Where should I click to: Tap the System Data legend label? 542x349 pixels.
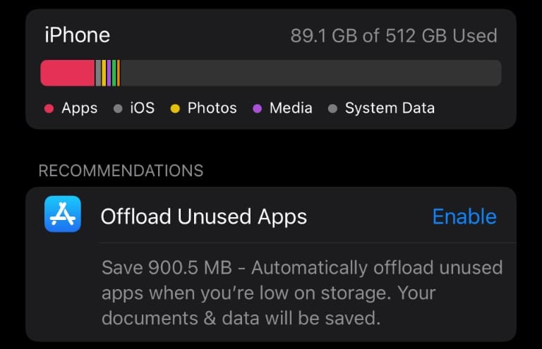tap(390, 109)
